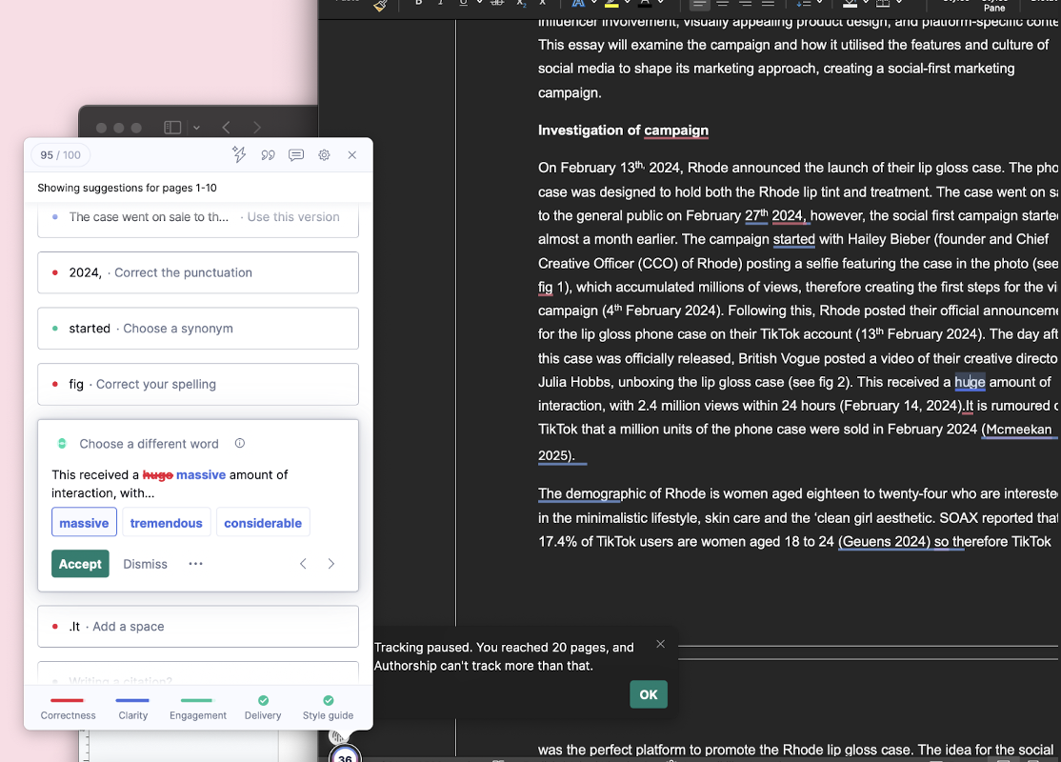Click the info icon beside 'Choose a different word'
1061x762 pixels.
coord(240,444)
